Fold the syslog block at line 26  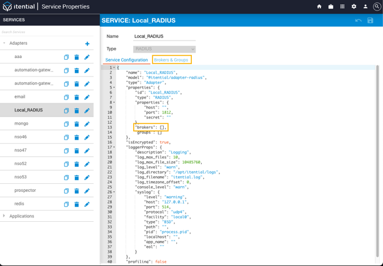tap(114, 192)
